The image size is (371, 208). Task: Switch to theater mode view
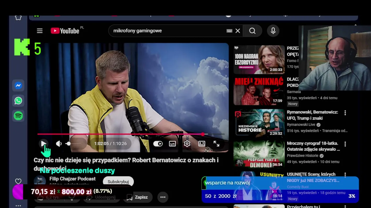click(202, 144)
